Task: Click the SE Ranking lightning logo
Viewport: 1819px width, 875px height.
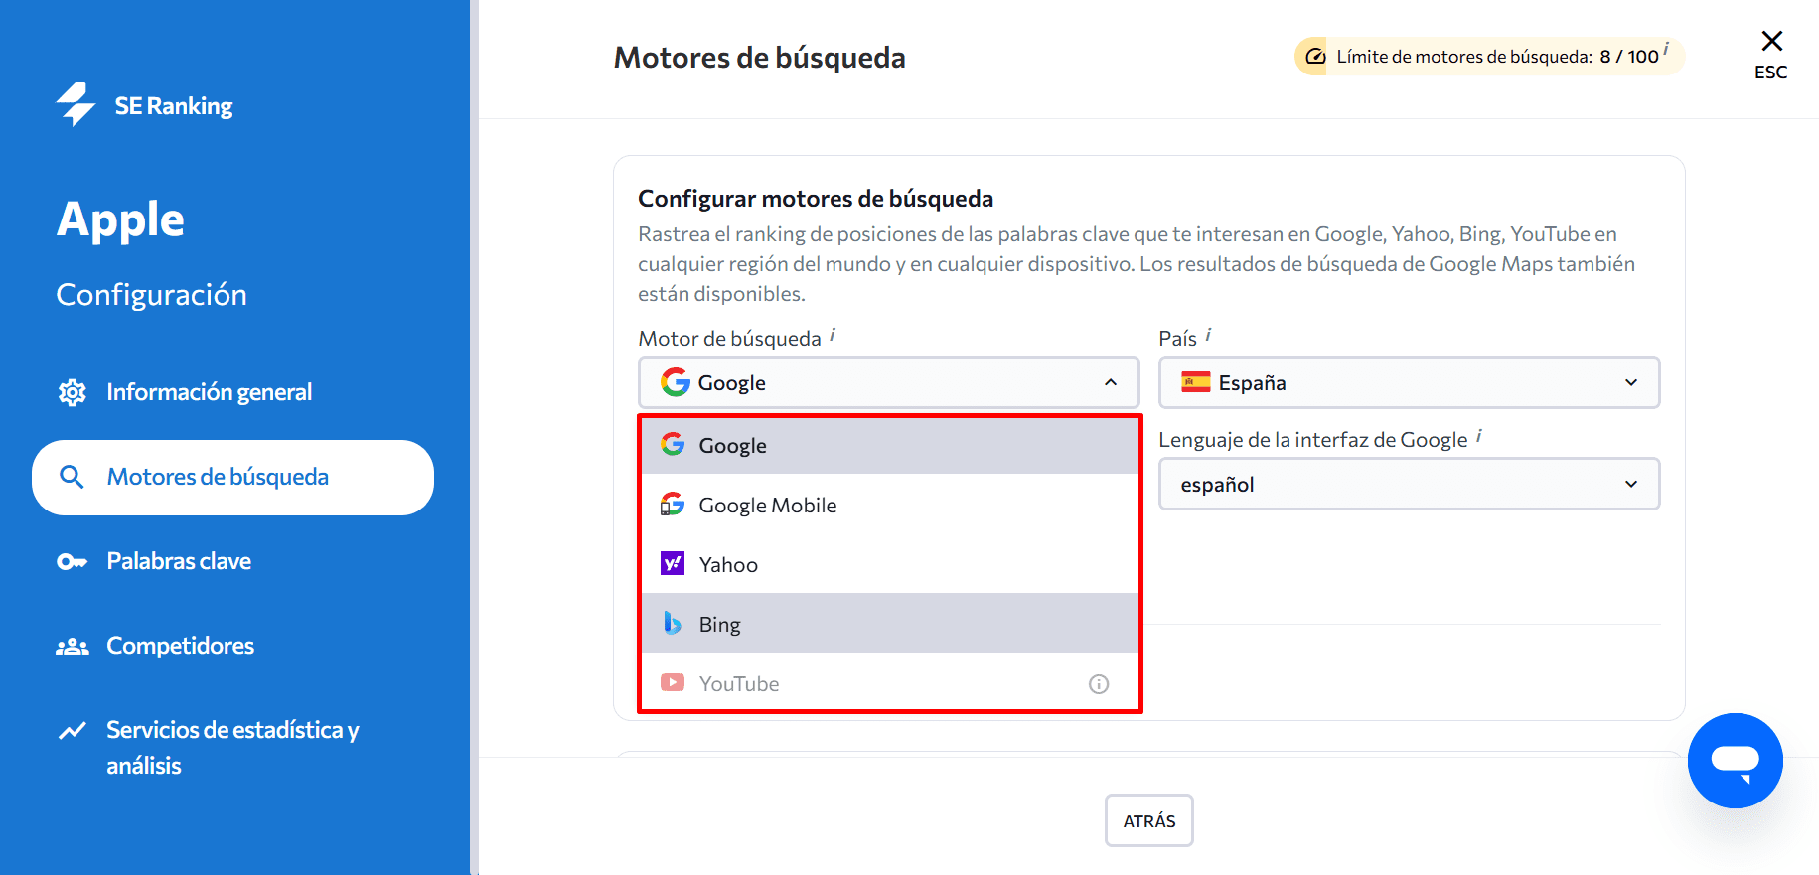Action: [x=76, y=104]
